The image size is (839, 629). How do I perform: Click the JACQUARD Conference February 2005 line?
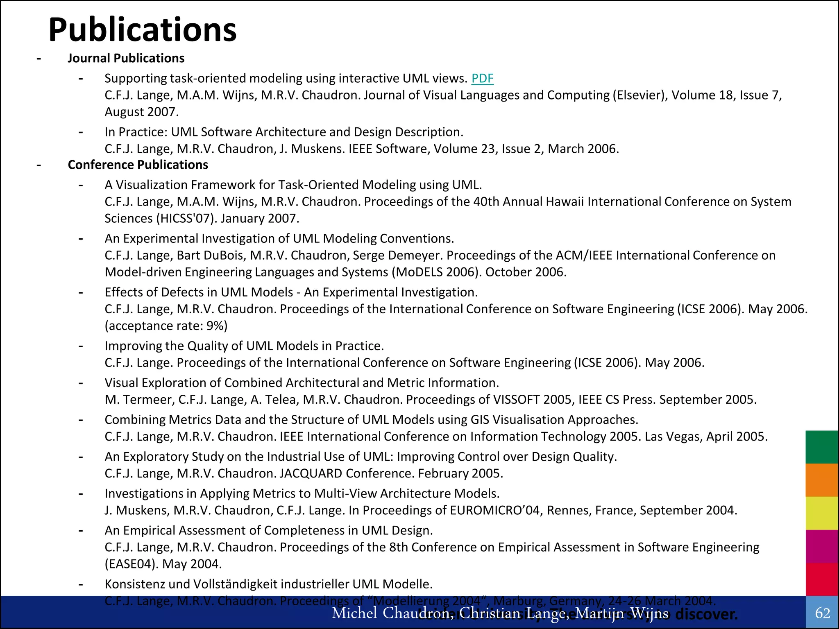tap(304, 473)
